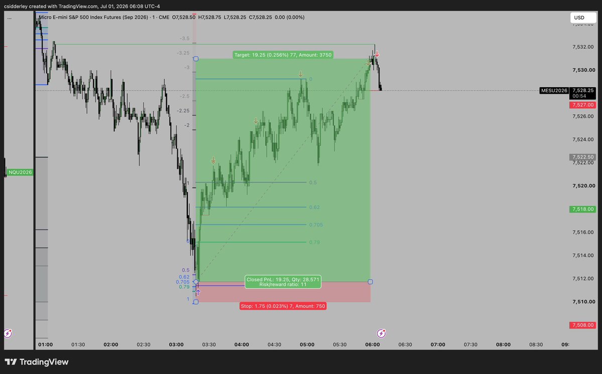The height and width of the screenshot is (374, 602).
Task: Select the red Stop 1.75 label
Action: (283, 306)
